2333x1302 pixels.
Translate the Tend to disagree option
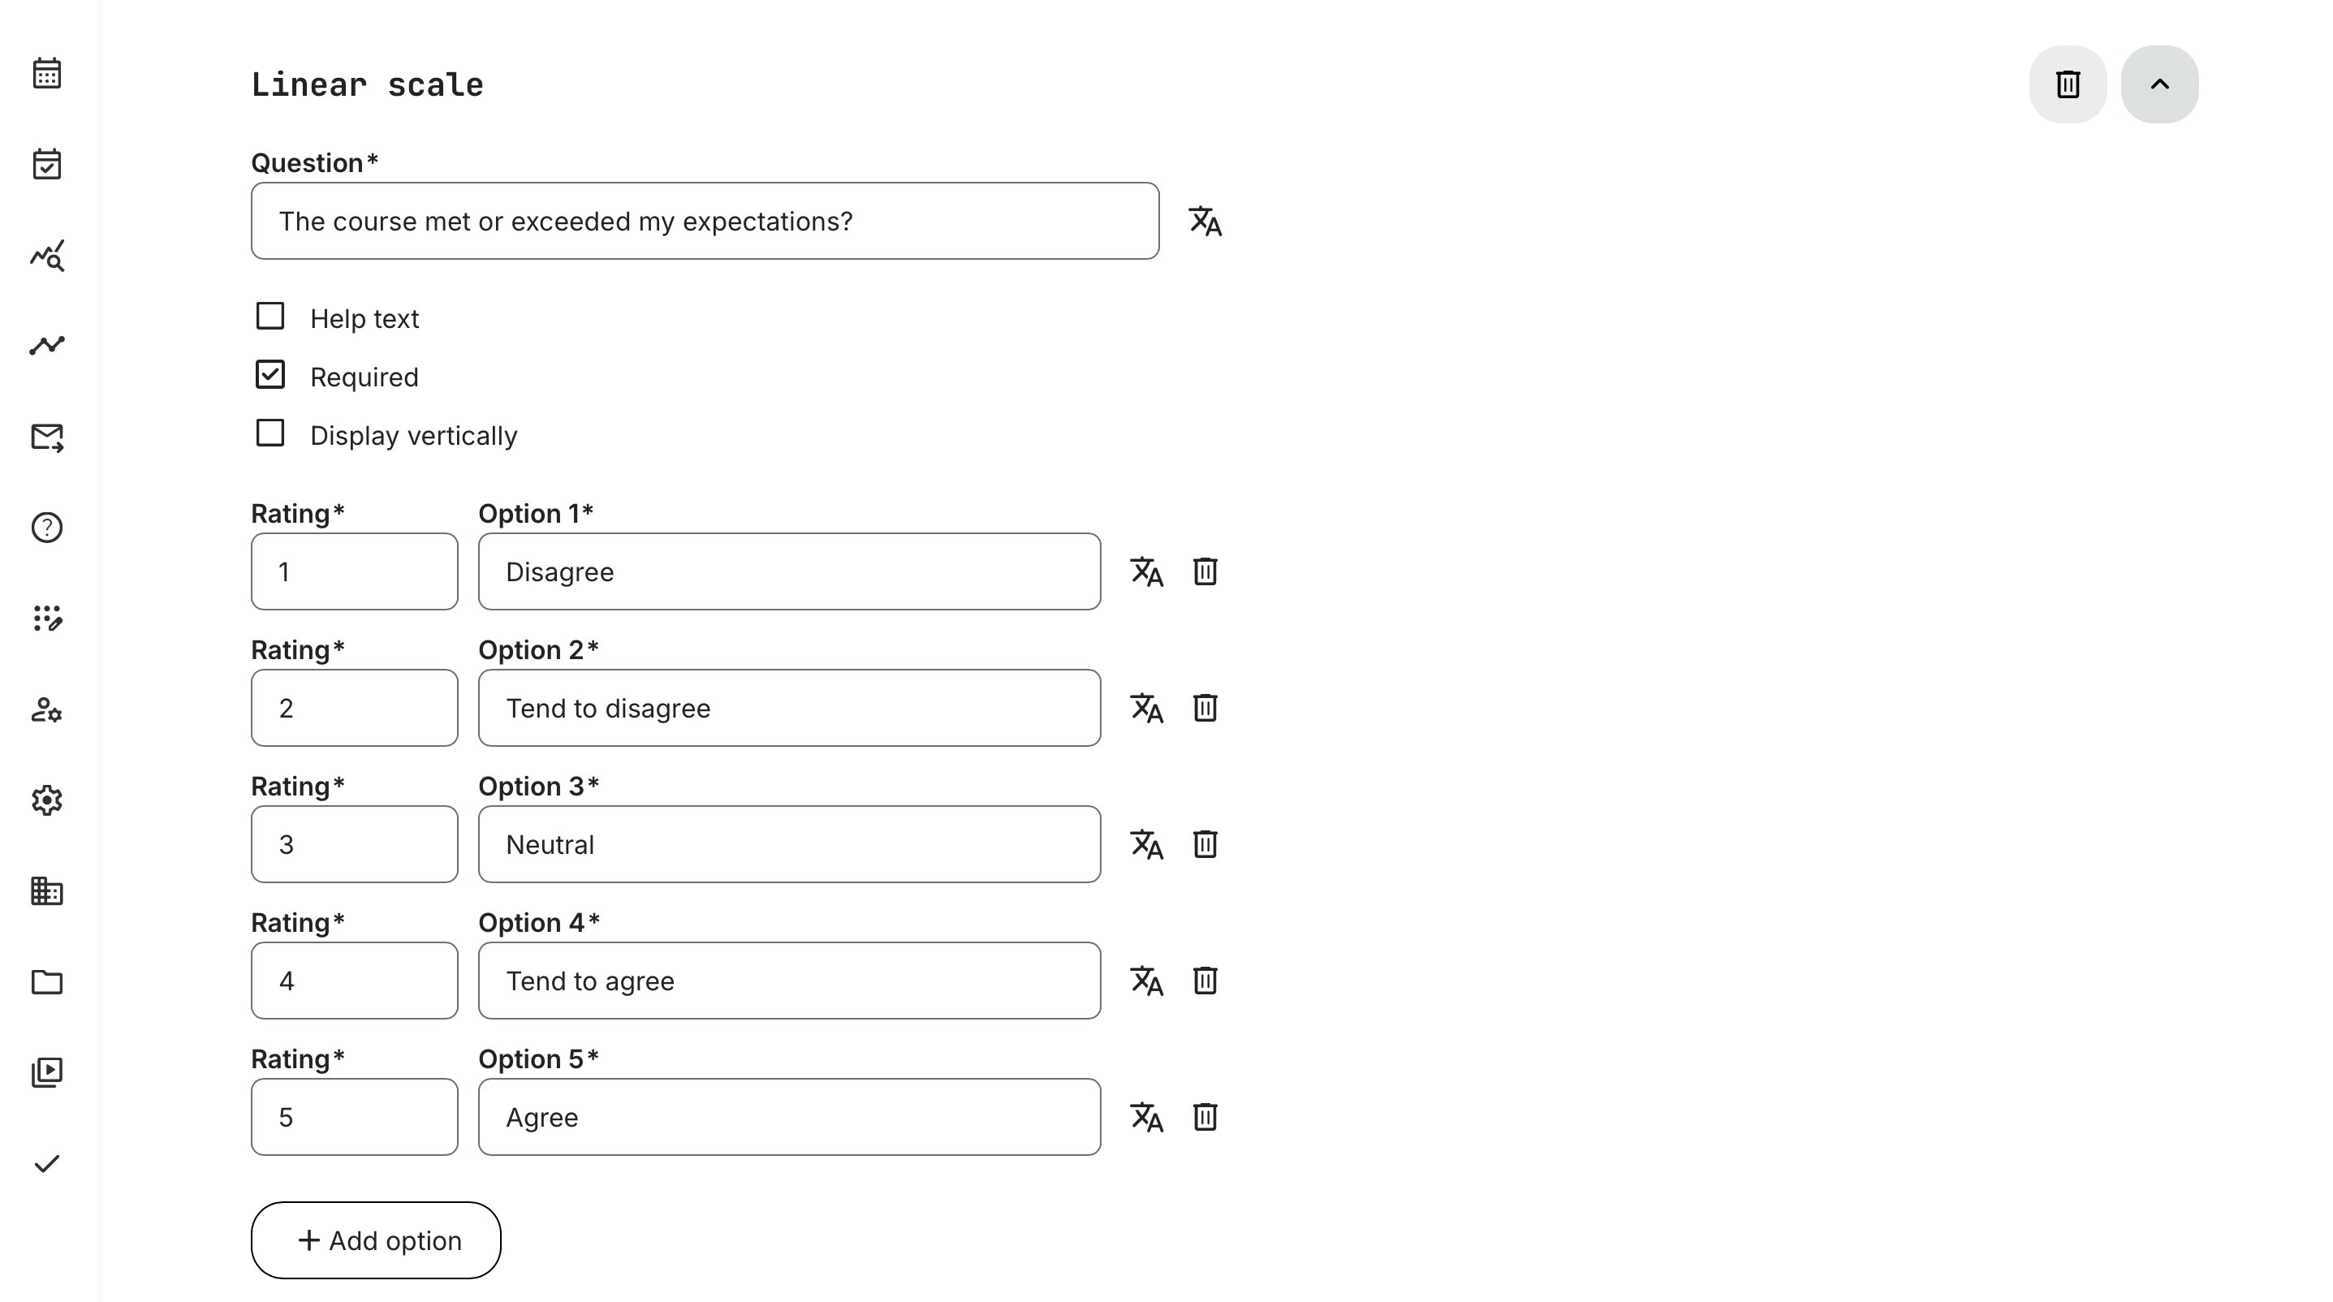[x=1146, y=708]
